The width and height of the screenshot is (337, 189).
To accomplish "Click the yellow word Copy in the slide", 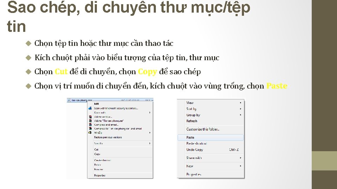I will tap(147, 72).
